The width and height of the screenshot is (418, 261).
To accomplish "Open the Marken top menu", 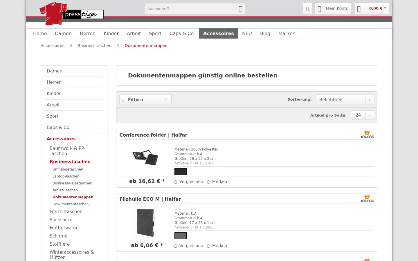I will point(287,34).
